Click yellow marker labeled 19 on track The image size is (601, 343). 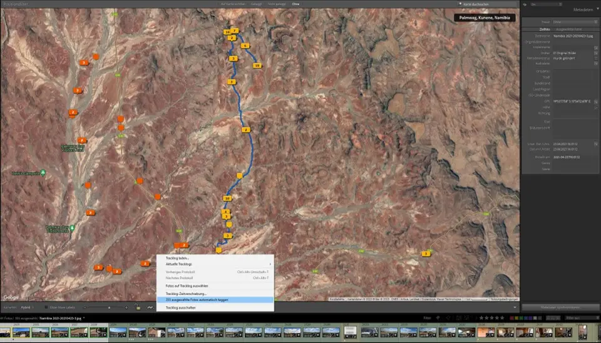[x=257, y=66]
